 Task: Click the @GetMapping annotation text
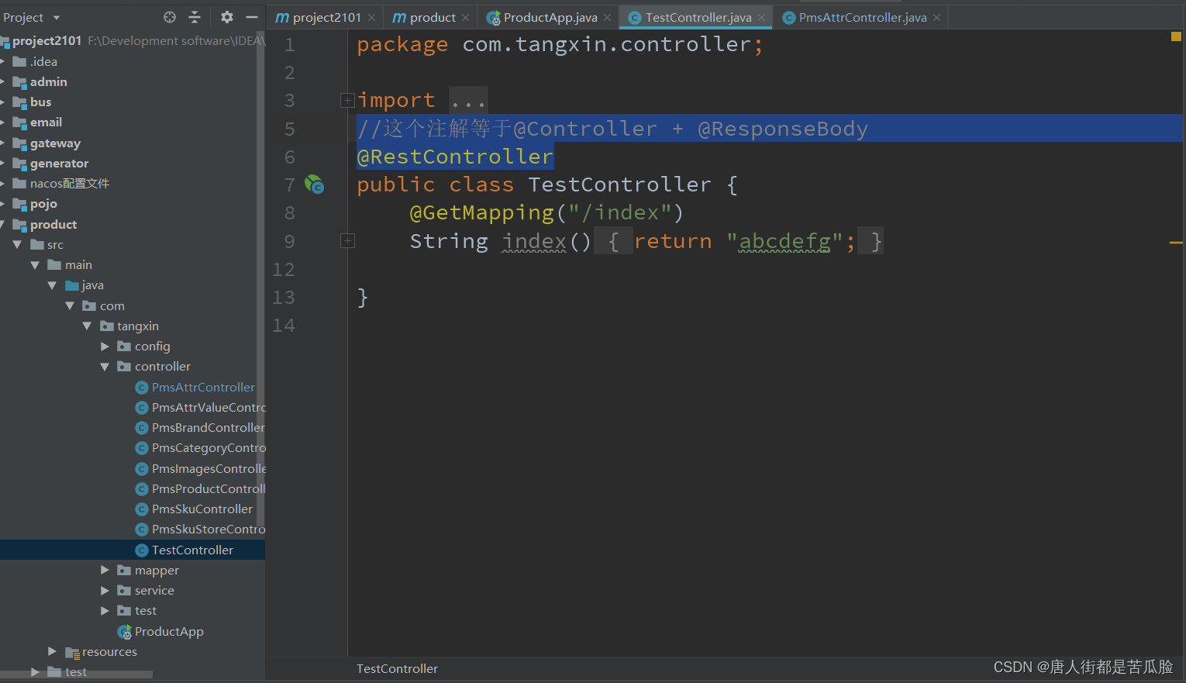point(481,212)
